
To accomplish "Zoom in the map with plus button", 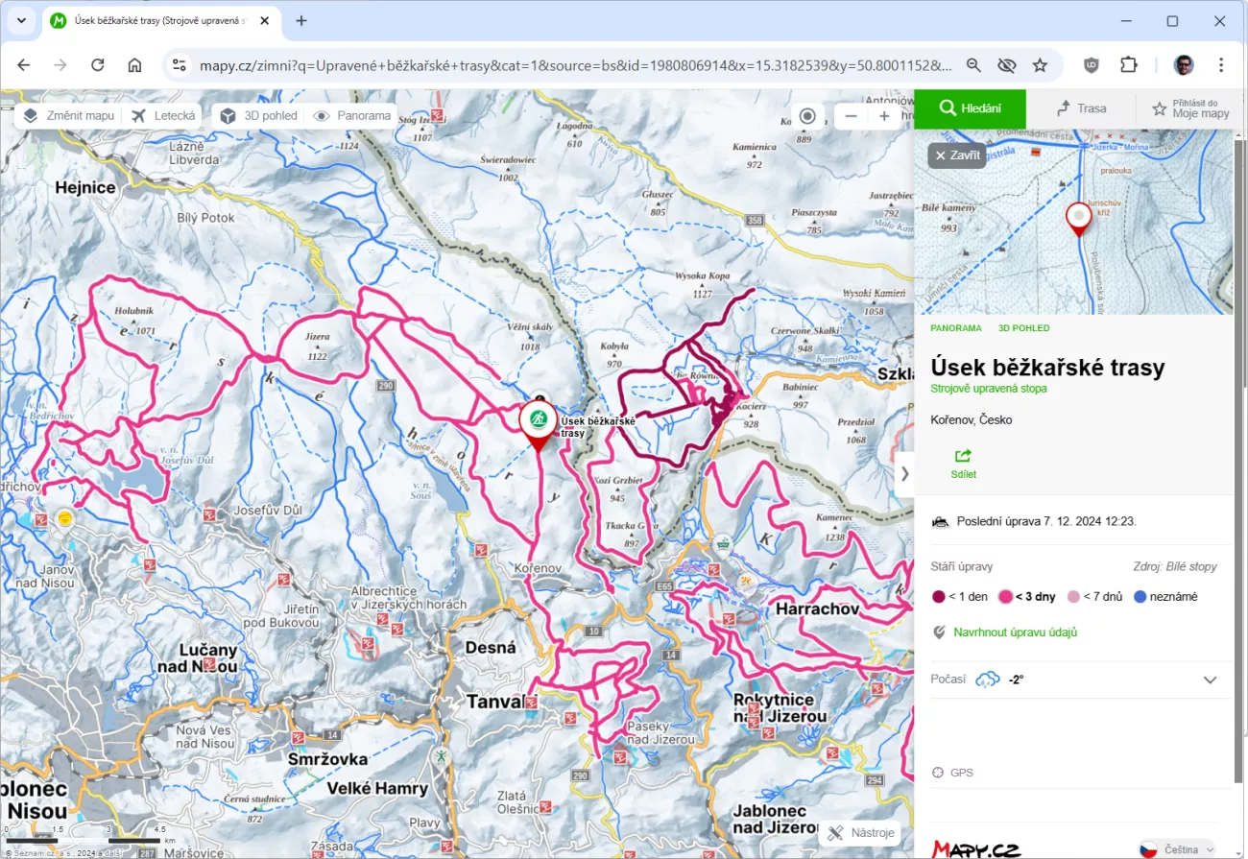I will tap(884, 116).
